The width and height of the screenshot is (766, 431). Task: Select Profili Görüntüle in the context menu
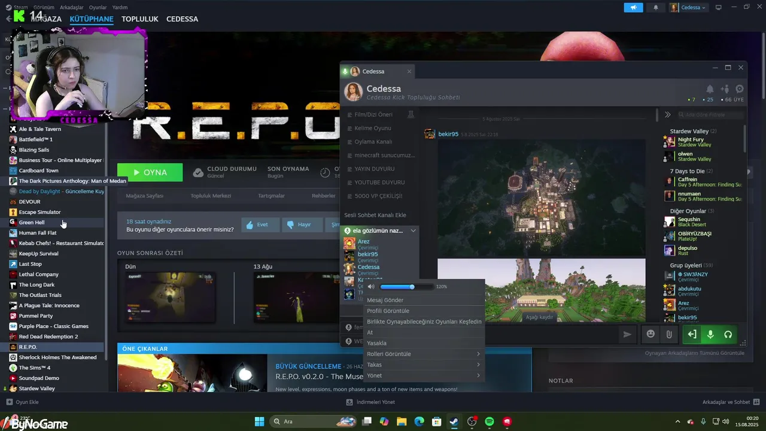(x=424, y=311)
